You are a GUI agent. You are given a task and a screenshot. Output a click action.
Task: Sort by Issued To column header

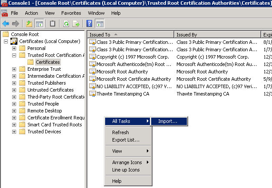tap(130, 35)
